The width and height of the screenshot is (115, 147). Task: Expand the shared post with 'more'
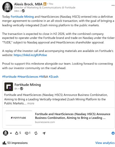pos(31,103)
